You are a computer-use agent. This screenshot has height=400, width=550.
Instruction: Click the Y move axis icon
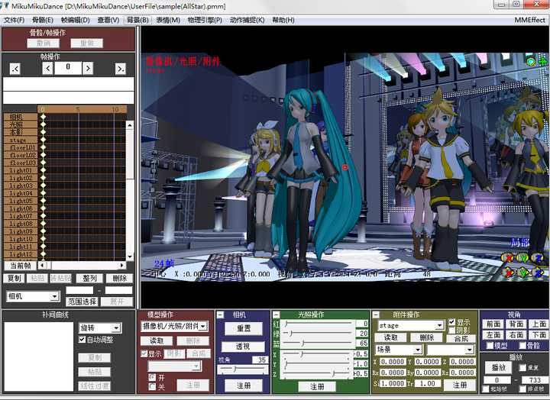click(522, 273)
